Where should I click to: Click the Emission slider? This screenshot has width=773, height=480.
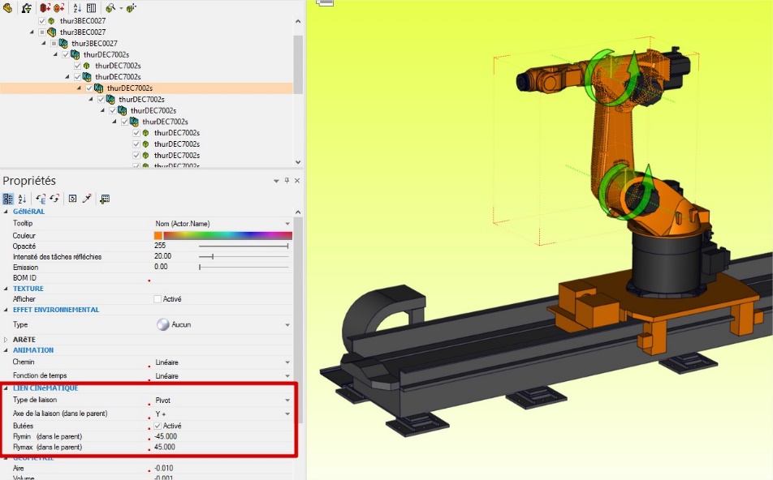(x=244, y=267)
